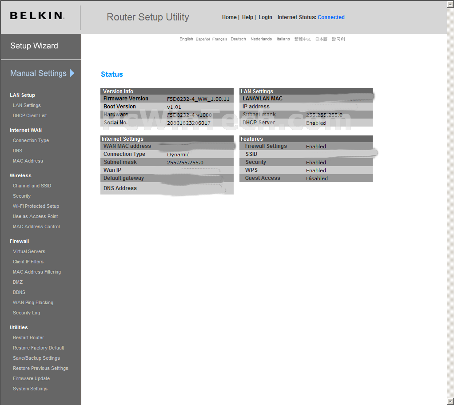Click the Login link
The image size is (454, 405).
265,17
